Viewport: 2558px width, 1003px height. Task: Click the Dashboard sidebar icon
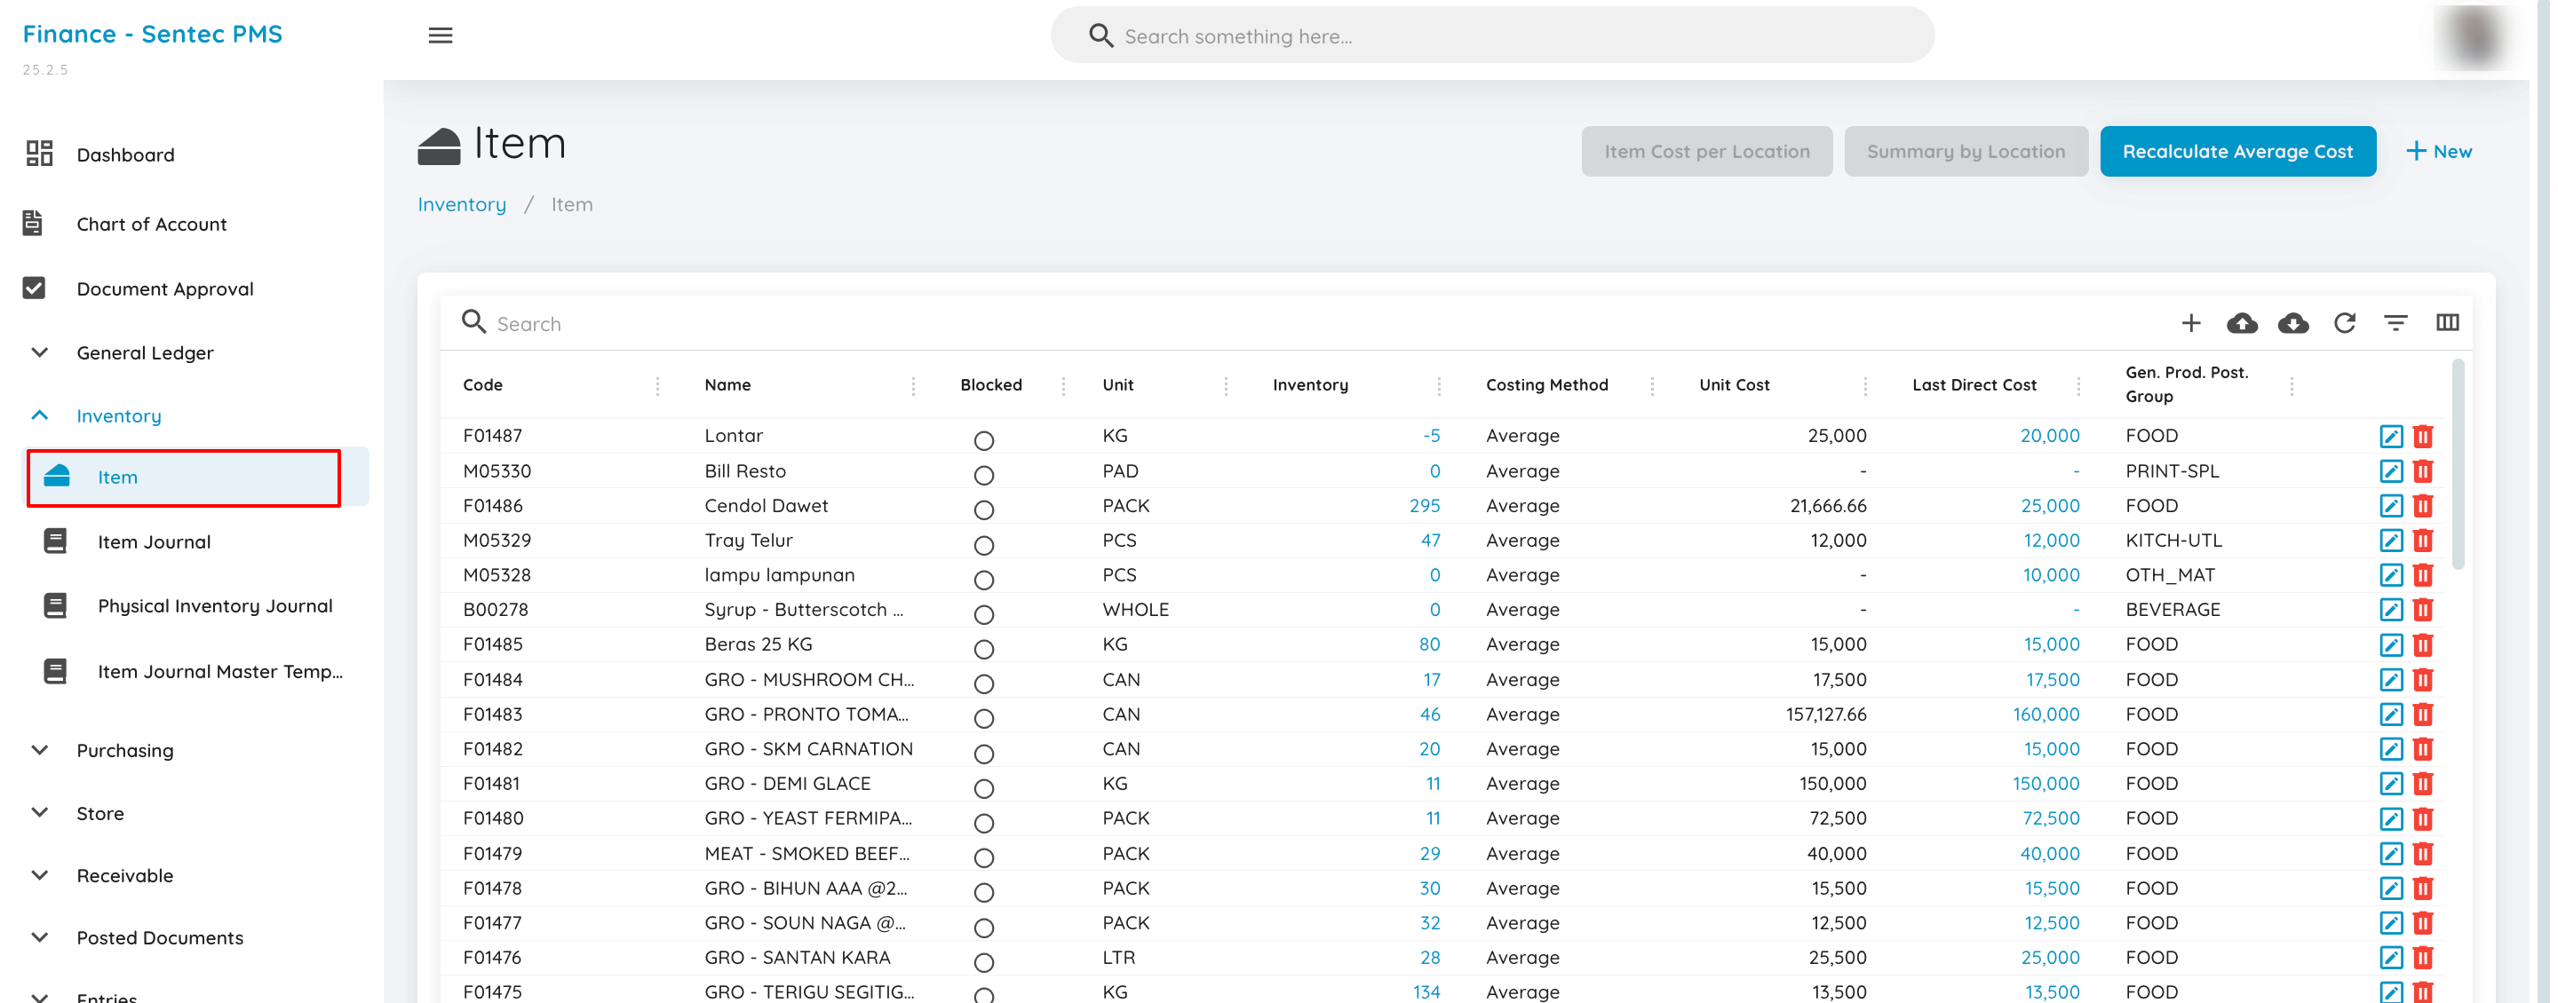point(39,154)
